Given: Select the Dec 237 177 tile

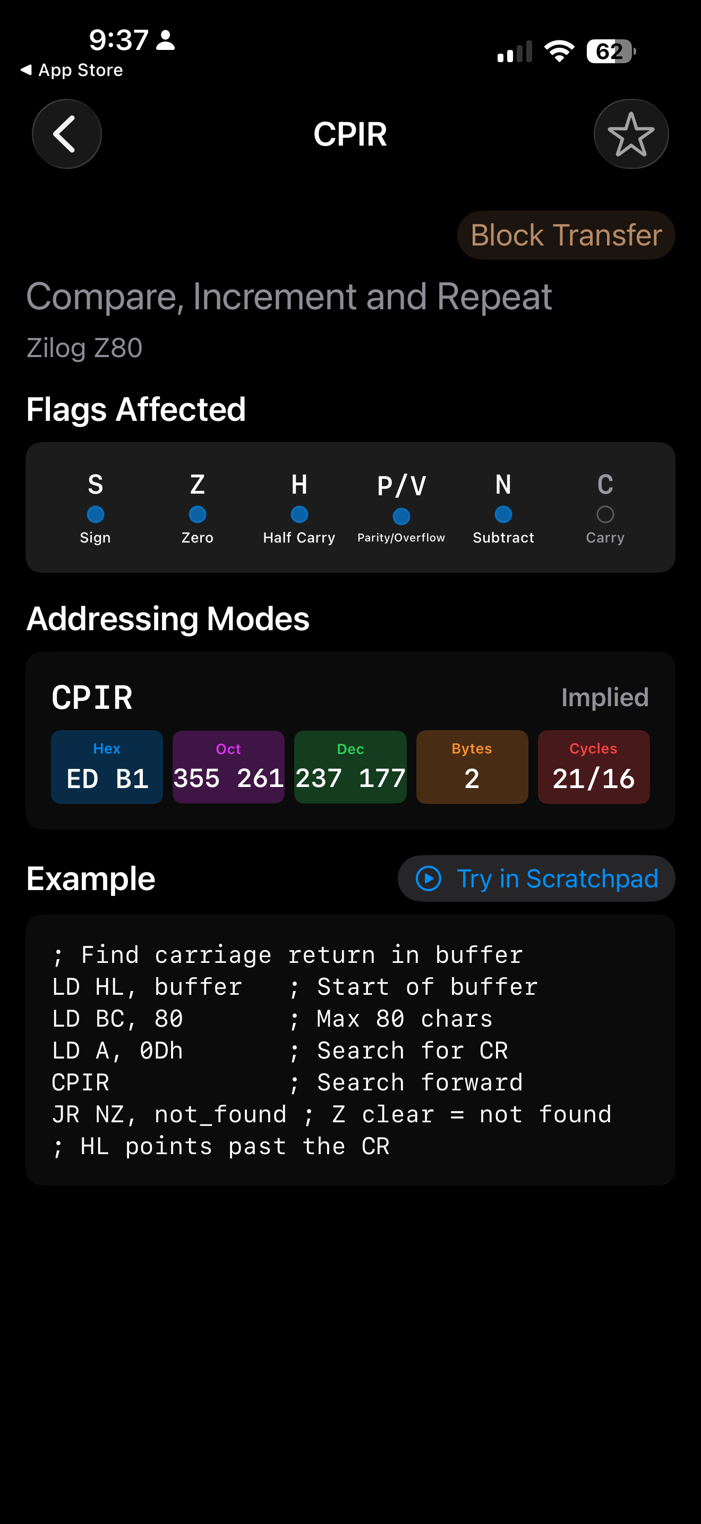Looking at the screenshot, I should (x=350, y=767).
